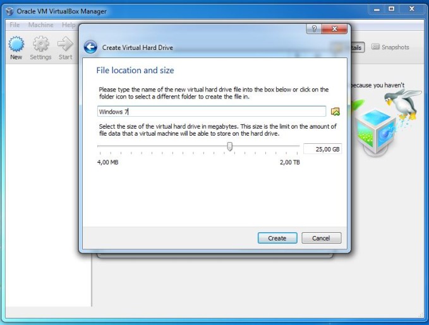429x325 pixels.
Task: Click VirtualBox cube icon in title bar
Action: click(9, 11)
